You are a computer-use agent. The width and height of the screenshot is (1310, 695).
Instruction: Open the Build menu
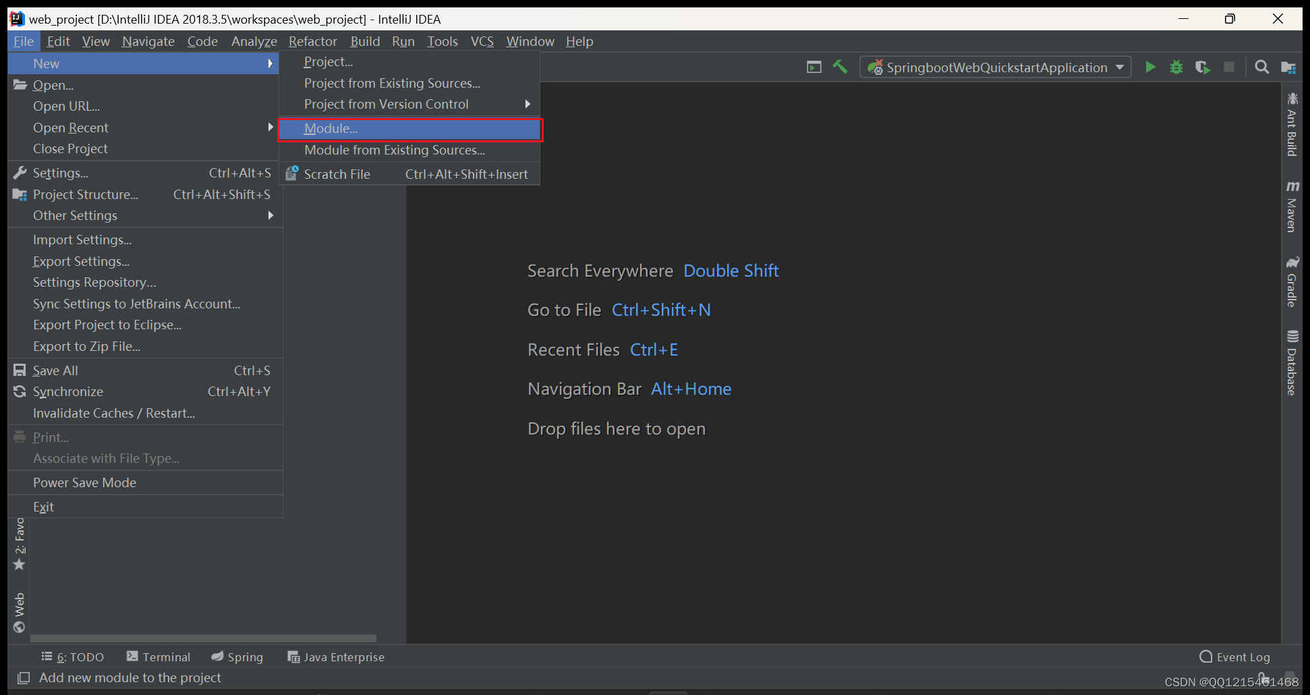click(x=365, y=41)
